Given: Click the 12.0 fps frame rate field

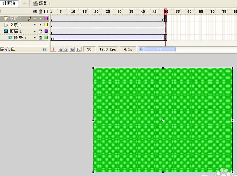Looking at the screenshot, I should (108, 49).
